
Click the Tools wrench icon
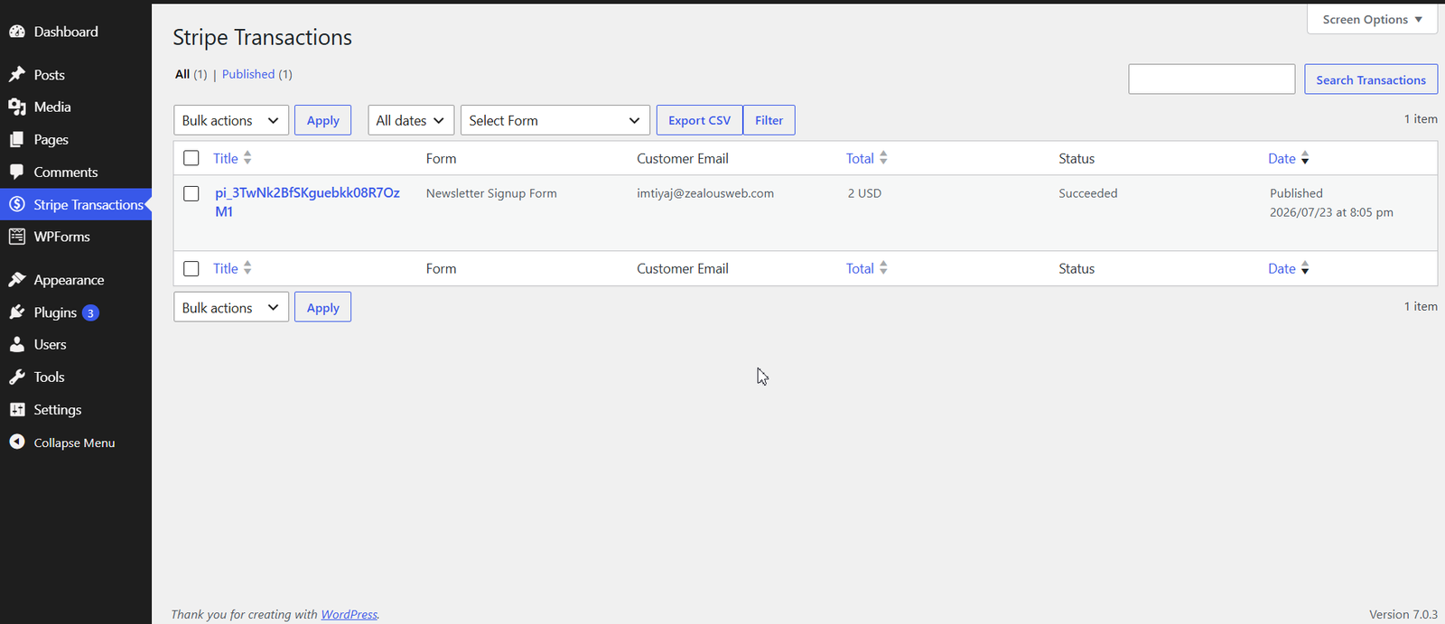click(x=17, y=377)
